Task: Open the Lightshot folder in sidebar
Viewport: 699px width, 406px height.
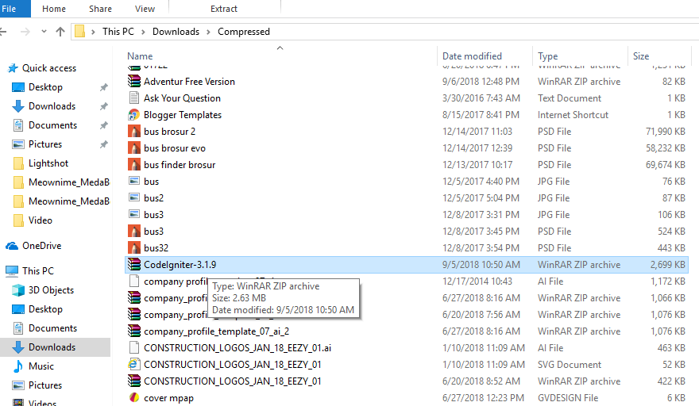Action: 48,163
